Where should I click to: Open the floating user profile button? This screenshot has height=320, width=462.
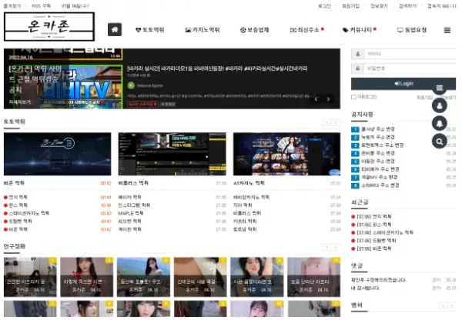click(x=440, y=105)
